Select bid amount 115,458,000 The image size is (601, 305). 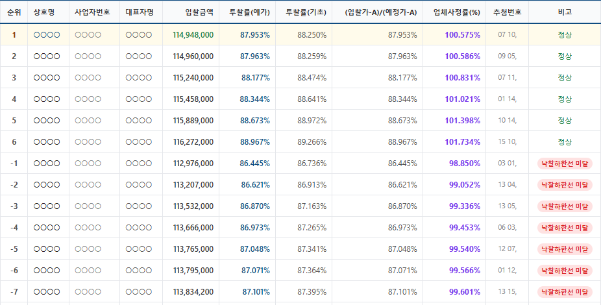click(x=193, y=99)
